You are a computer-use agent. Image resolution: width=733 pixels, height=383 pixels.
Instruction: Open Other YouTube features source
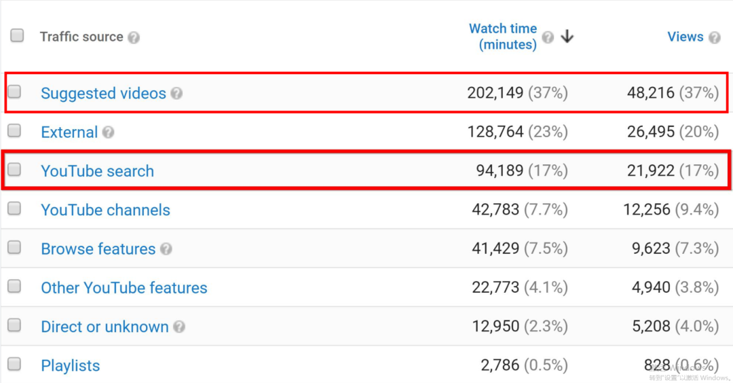[x=124, y=288]
